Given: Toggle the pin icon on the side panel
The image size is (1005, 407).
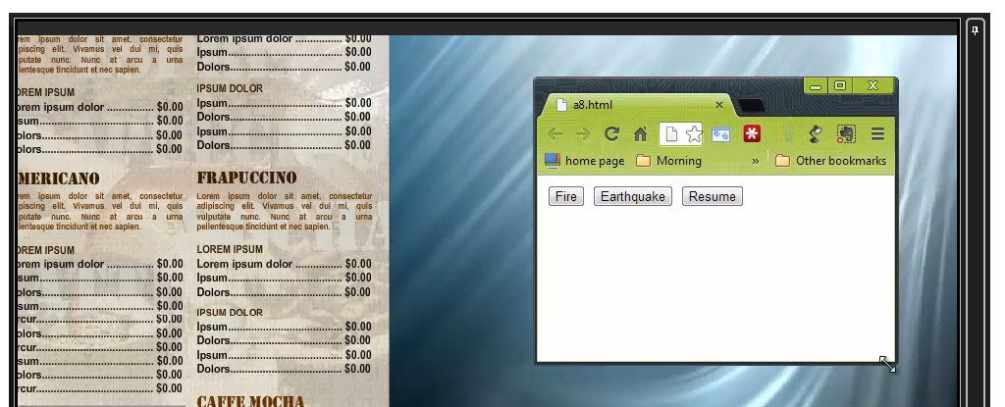Looking at the screenshot, I should 975,30.
